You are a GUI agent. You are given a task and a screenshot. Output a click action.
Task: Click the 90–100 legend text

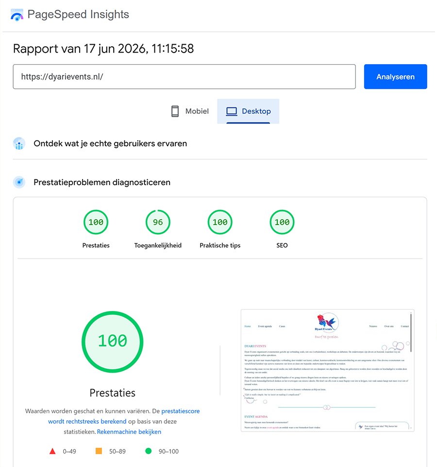(x=168, y=451)
